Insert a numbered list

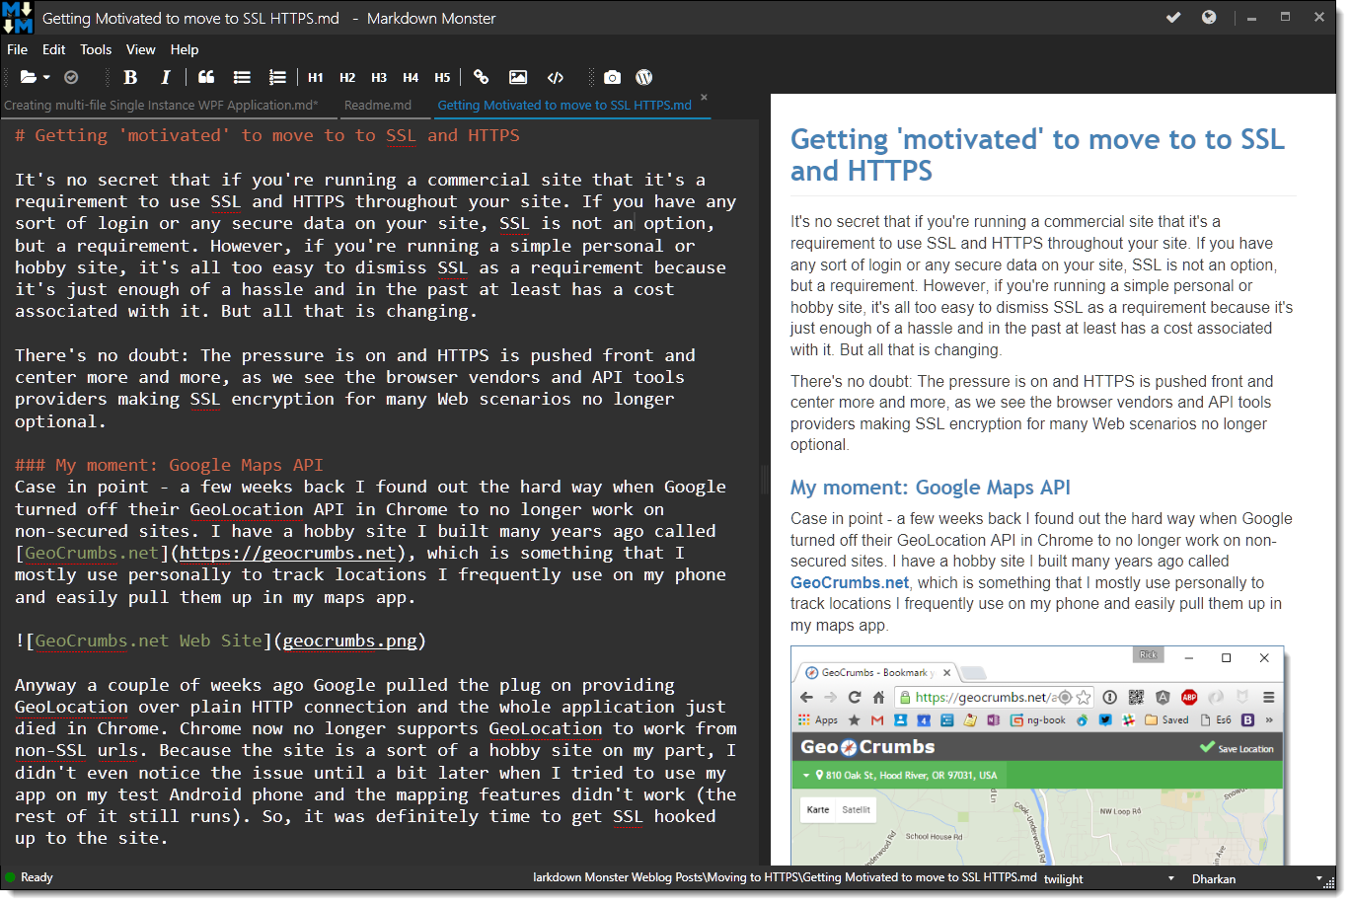tap(277, 77)
